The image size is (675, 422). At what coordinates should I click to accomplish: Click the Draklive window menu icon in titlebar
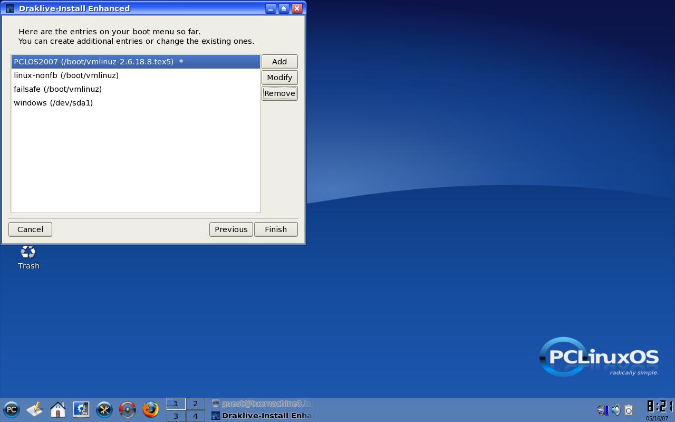(10, 8)
